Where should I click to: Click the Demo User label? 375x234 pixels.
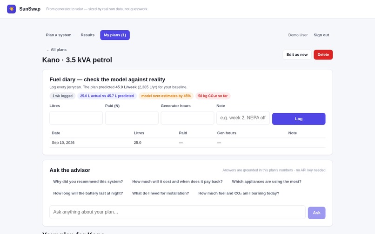click(x=298, y=35)
